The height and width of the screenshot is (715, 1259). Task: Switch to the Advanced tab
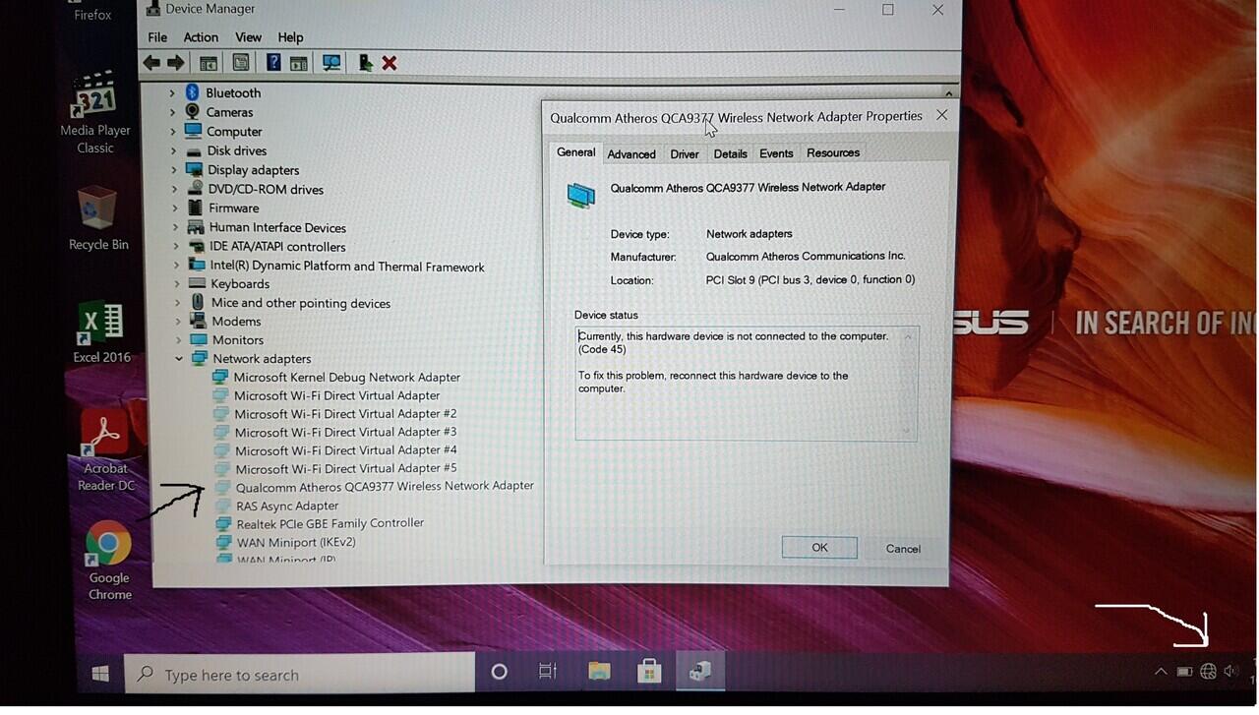click(631, 154)
